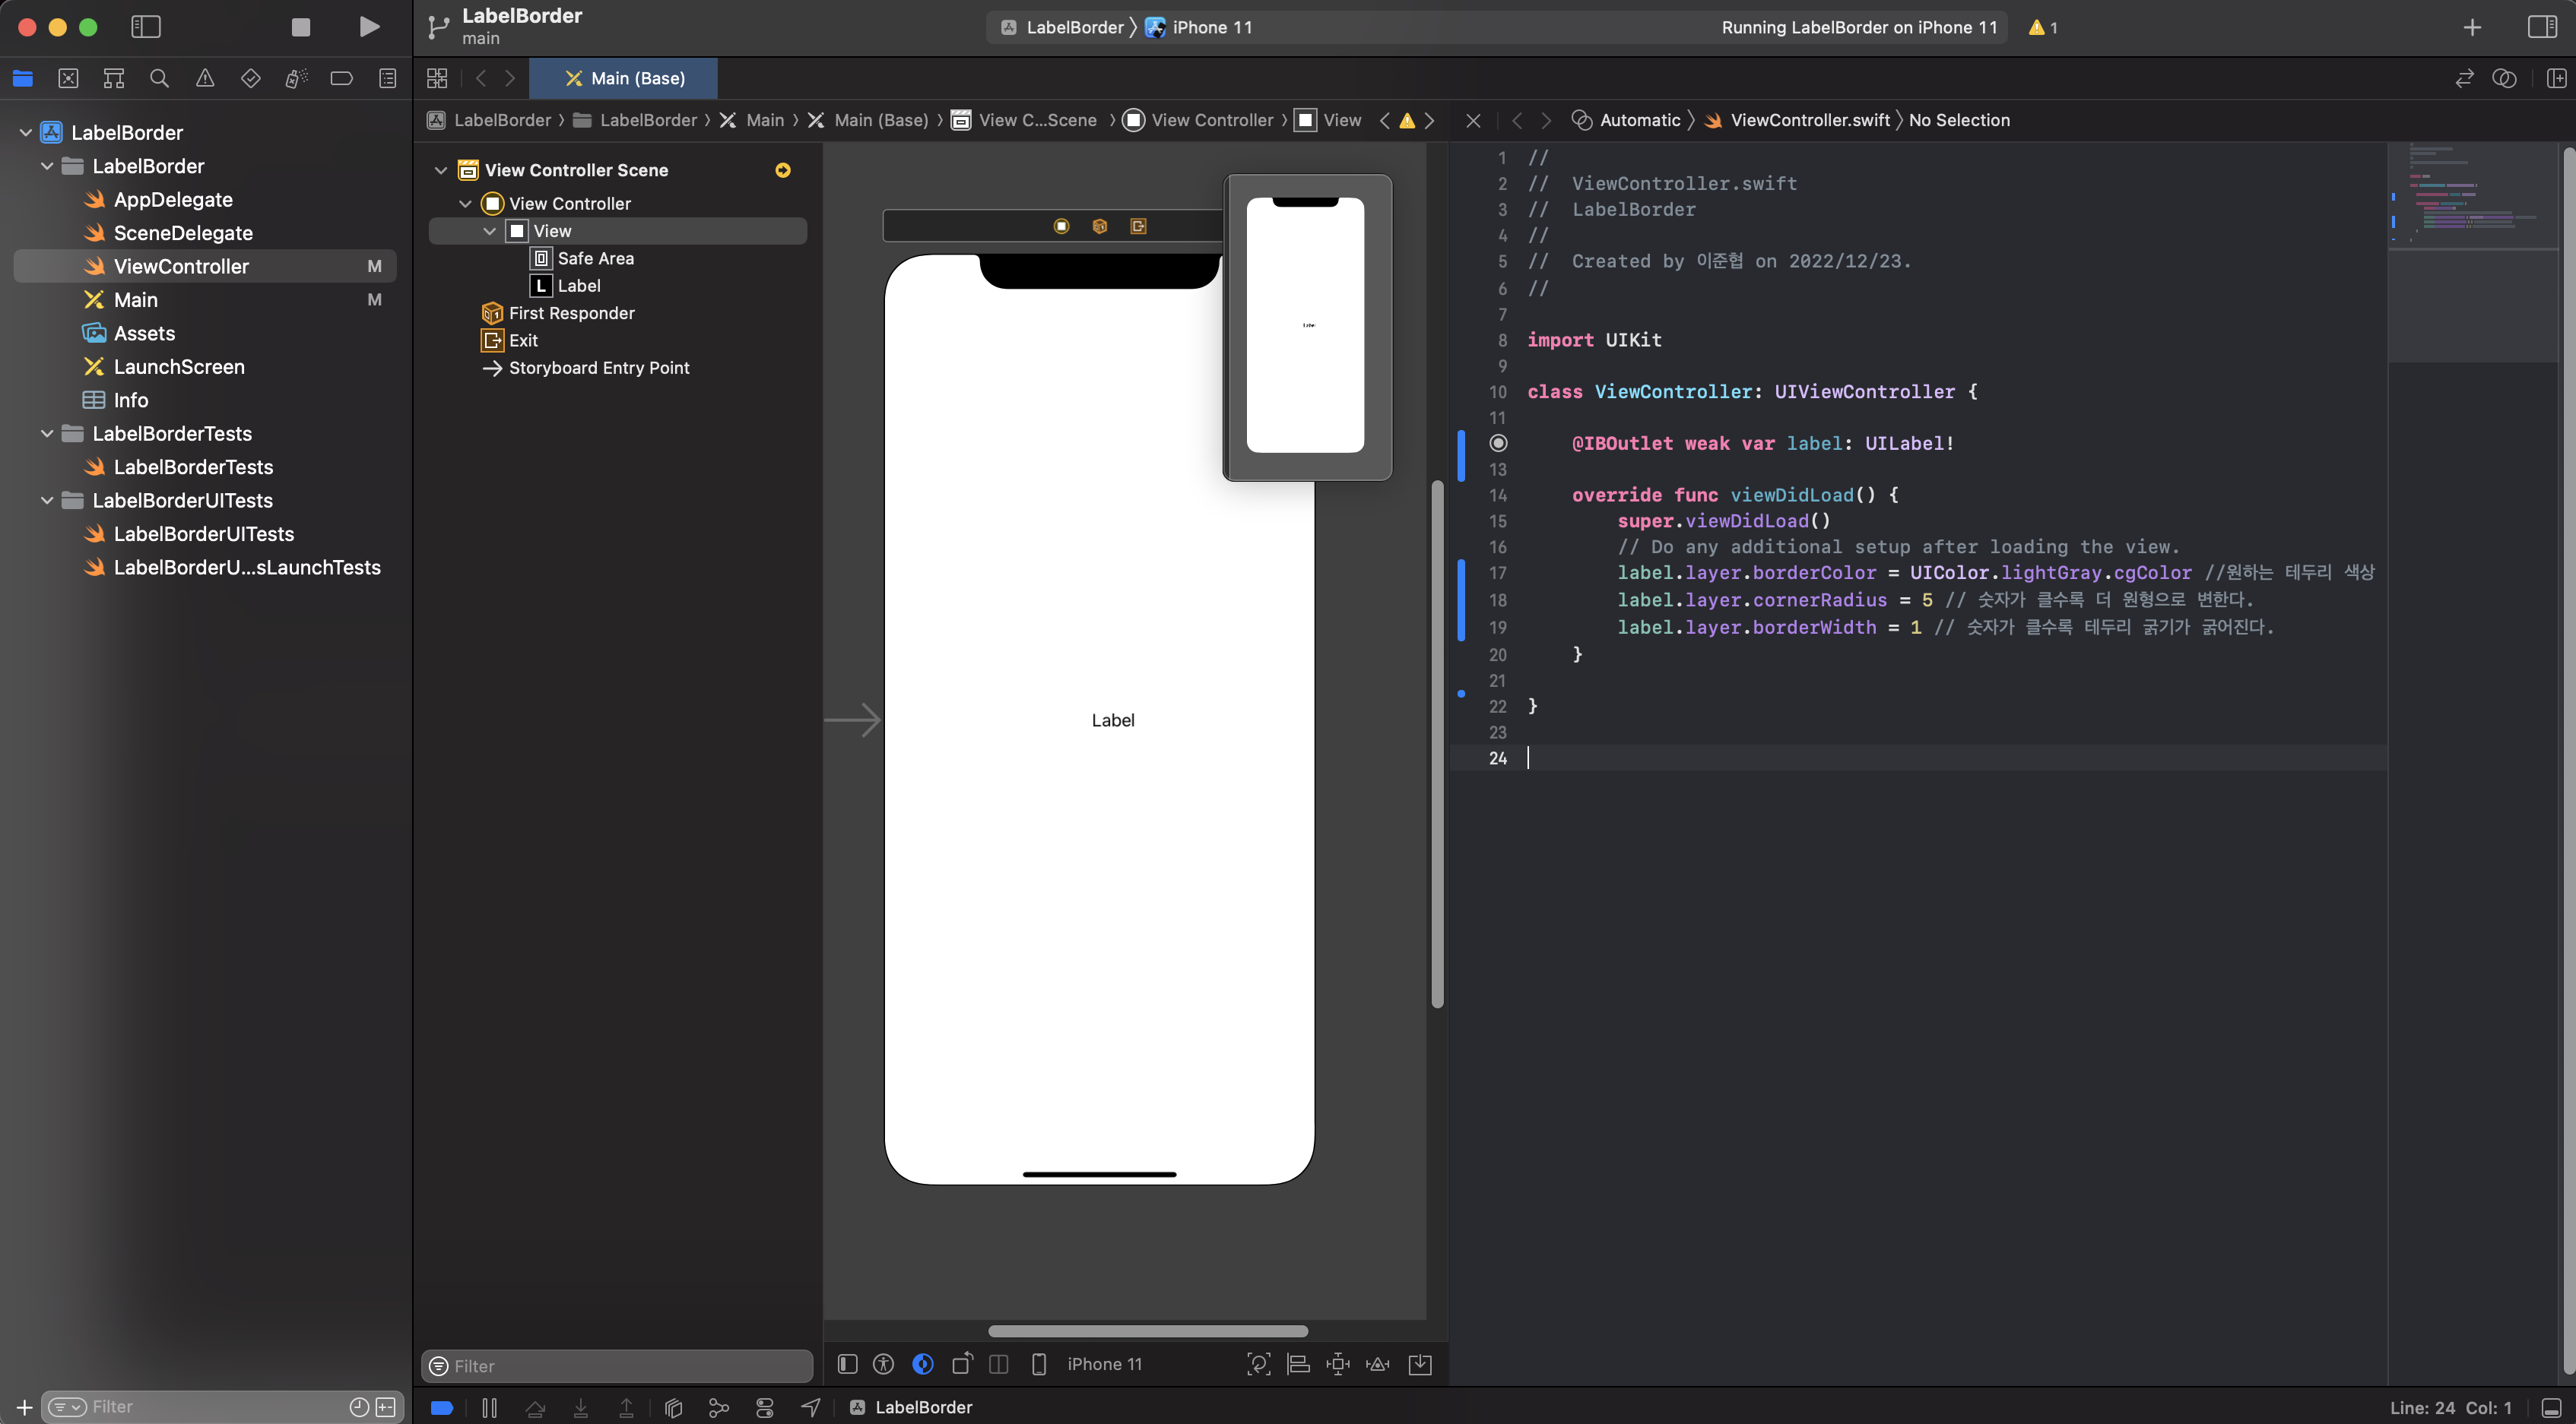Open the Source Control navigator
Viewport: 2576px width, 1424px height.
(x=68, y=78)
